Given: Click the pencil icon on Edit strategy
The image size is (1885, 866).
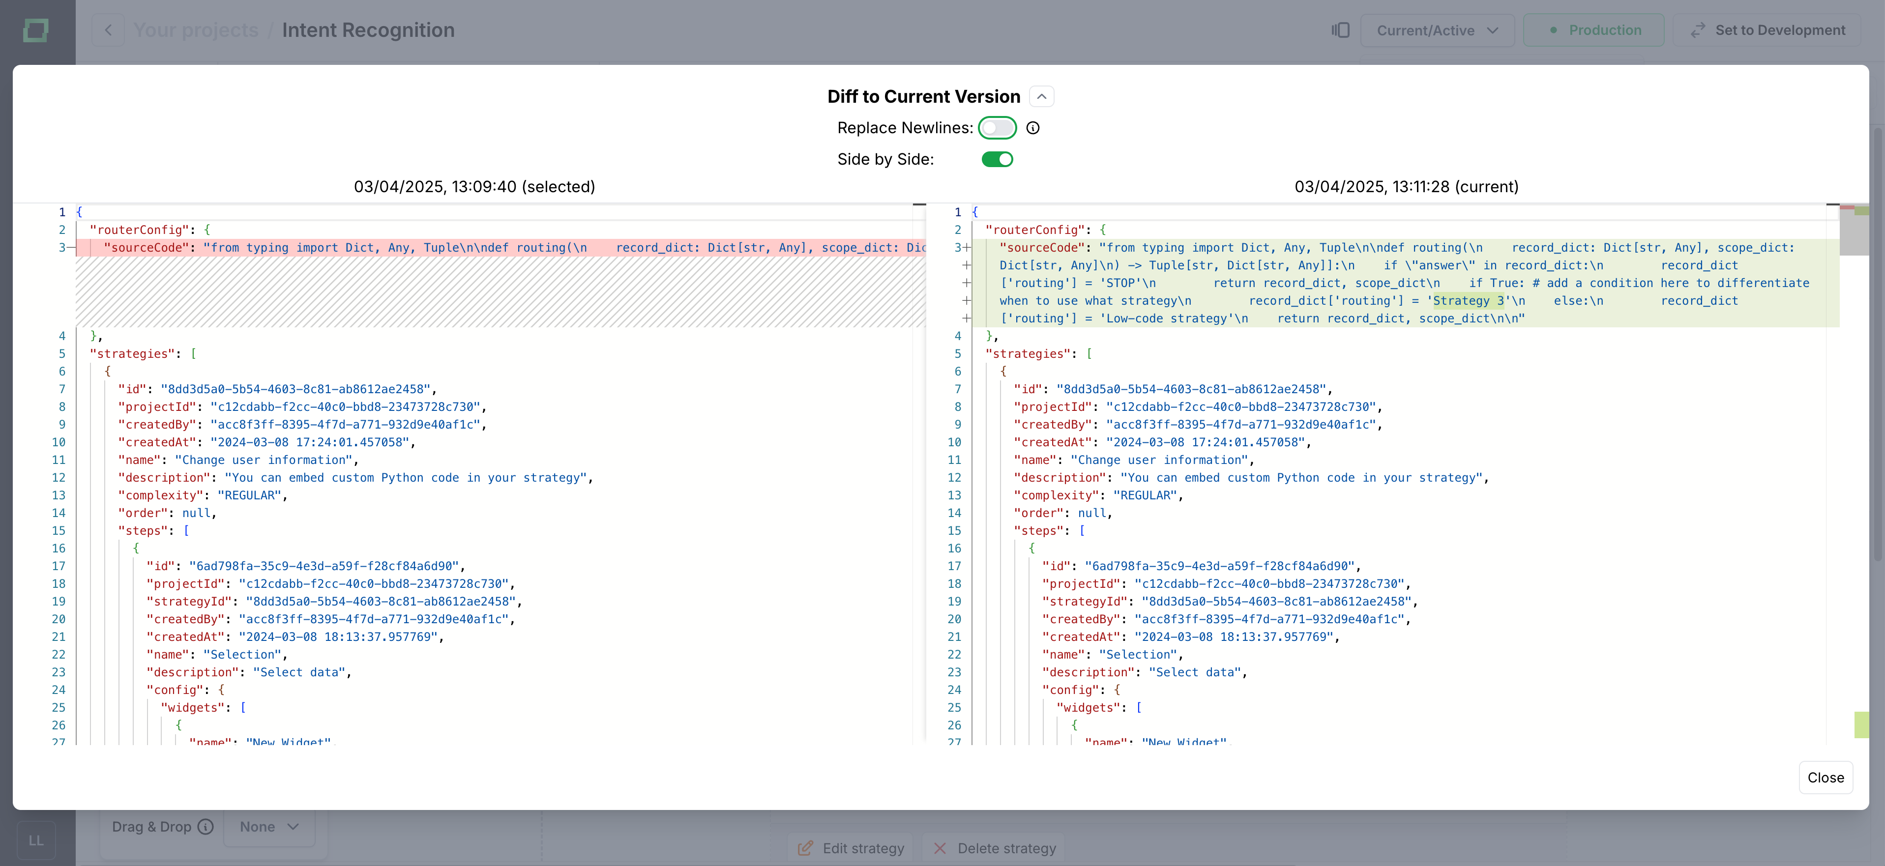Looking at the screenshot, I should pos(805,848).
